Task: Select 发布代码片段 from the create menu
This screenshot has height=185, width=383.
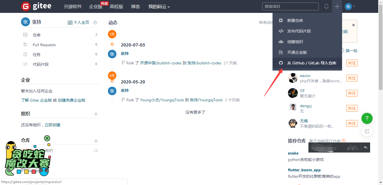Action: 307,31
